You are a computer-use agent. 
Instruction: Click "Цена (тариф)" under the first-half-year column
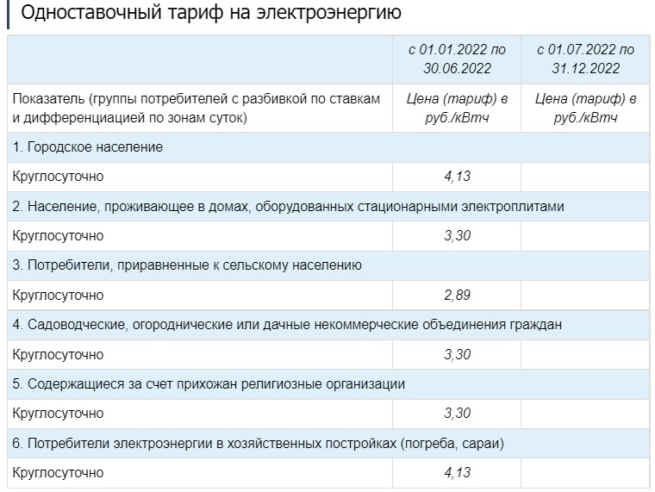pyautogui.click(x=457, y=108)
